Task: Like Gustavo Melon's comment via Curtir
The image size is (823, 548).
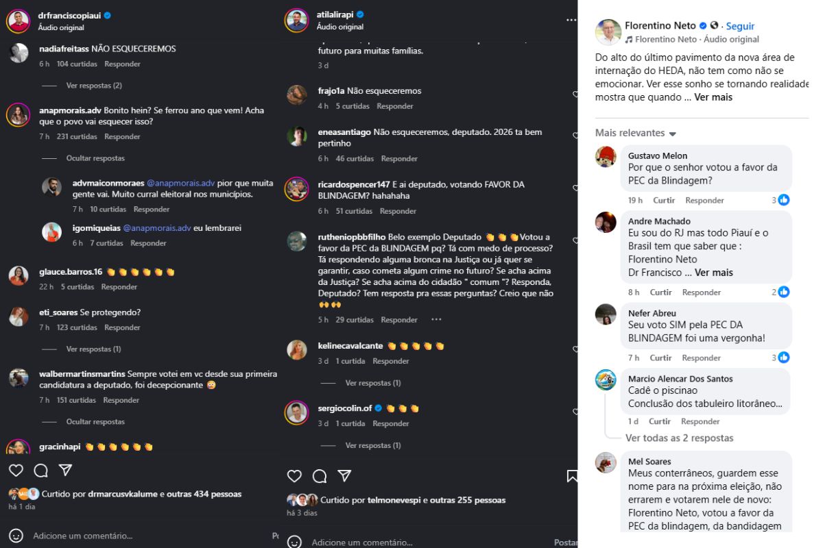Action: [664, 201]
